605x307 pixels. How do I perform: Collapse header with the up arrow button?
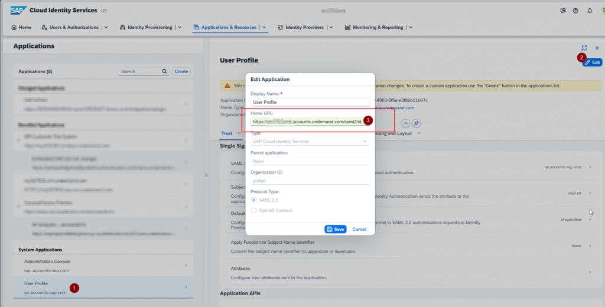405,123
